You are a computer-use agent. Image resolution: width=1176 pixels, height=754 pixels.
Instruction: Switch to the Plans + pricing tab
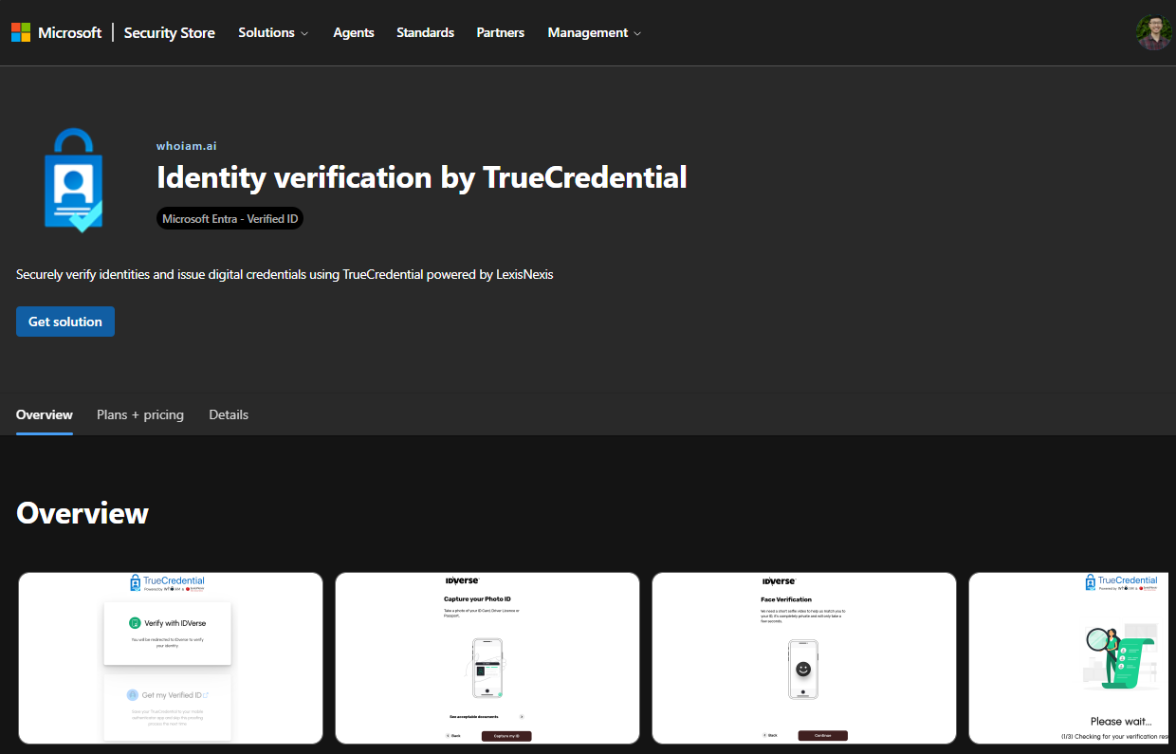point(140,414)
